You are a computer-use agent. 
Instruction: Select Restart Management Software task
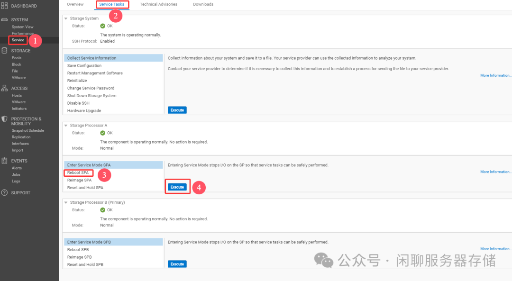113,73
